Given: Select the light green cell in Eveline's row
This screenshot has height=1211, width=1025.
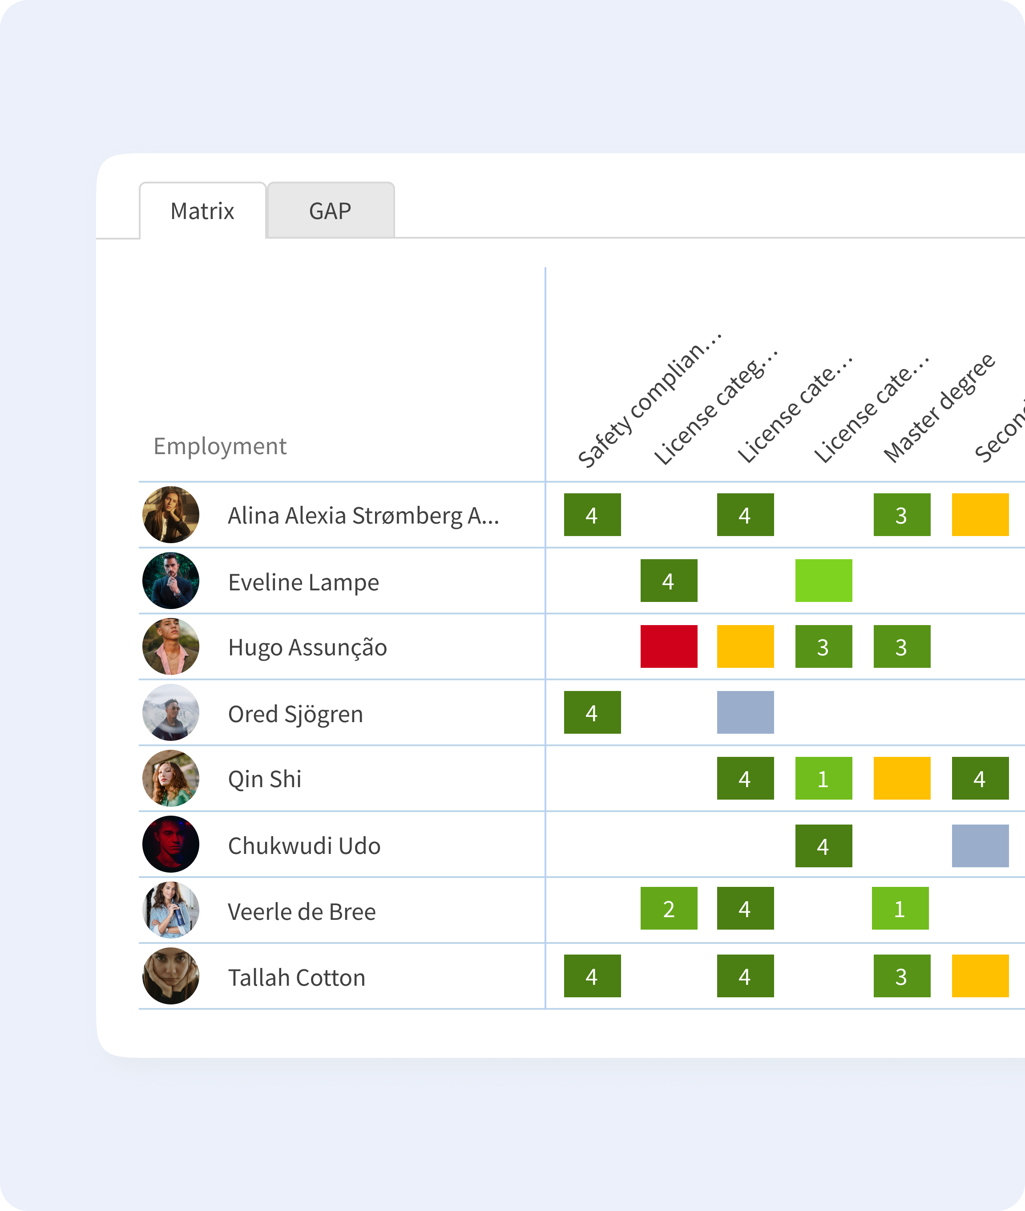Looking at the screenshot, I should (823, 580).
